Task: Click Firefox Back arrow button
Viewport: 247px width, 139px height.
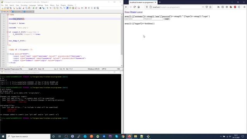Action: 126,7
